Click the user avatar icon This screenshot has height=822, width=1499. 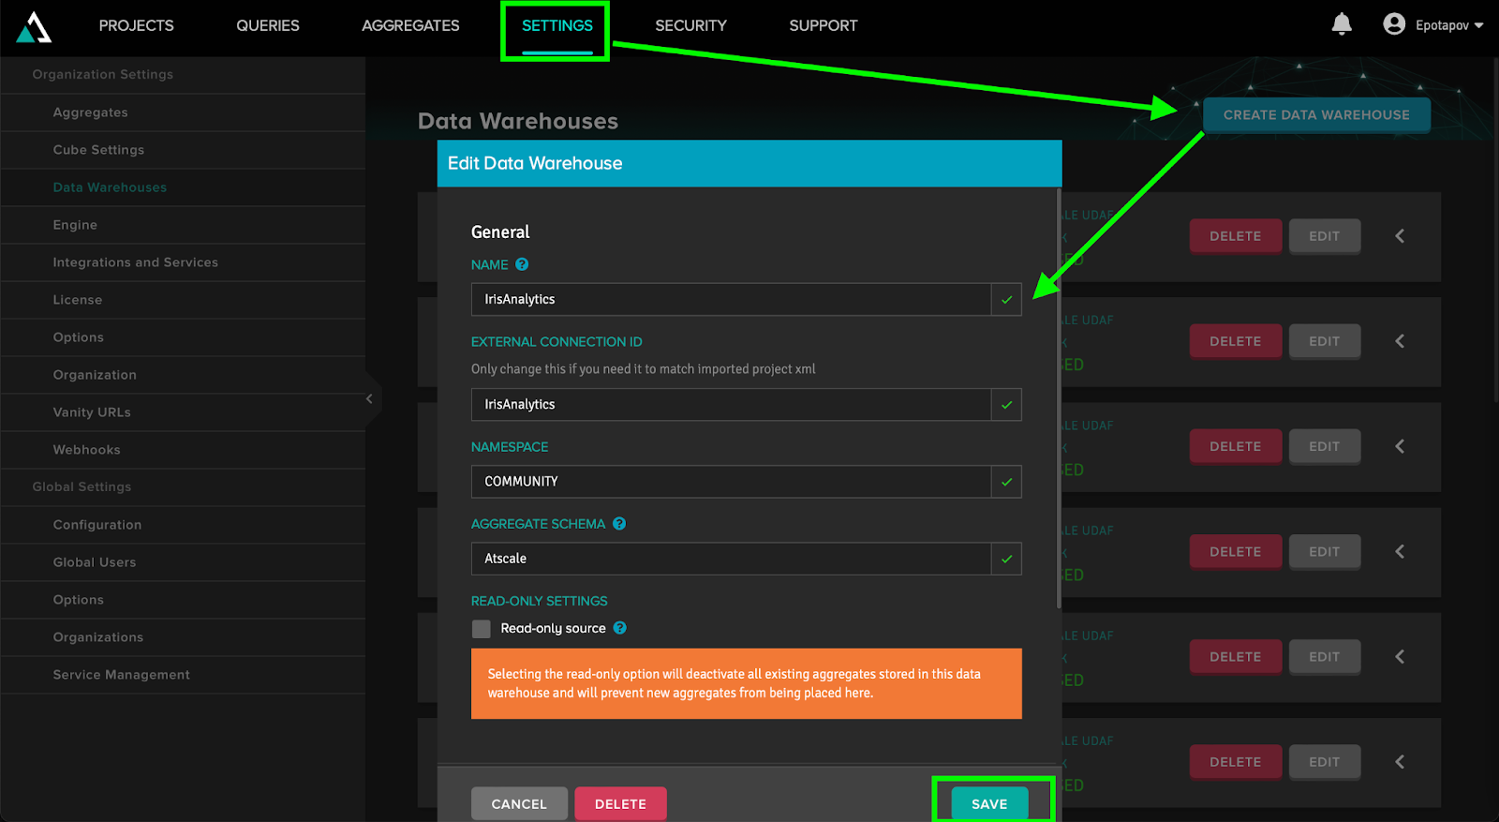click(1394, 24)
